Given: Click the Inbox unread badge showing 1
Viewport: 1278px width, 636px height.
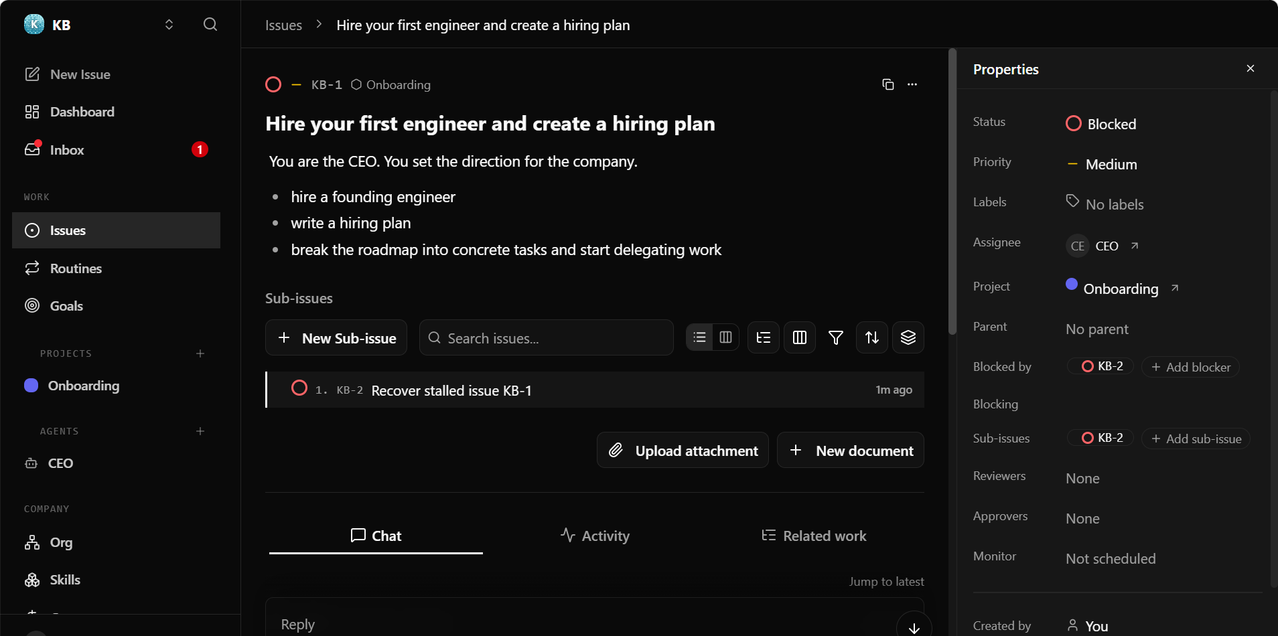Looking at the screenshot, I should [200, 149].
